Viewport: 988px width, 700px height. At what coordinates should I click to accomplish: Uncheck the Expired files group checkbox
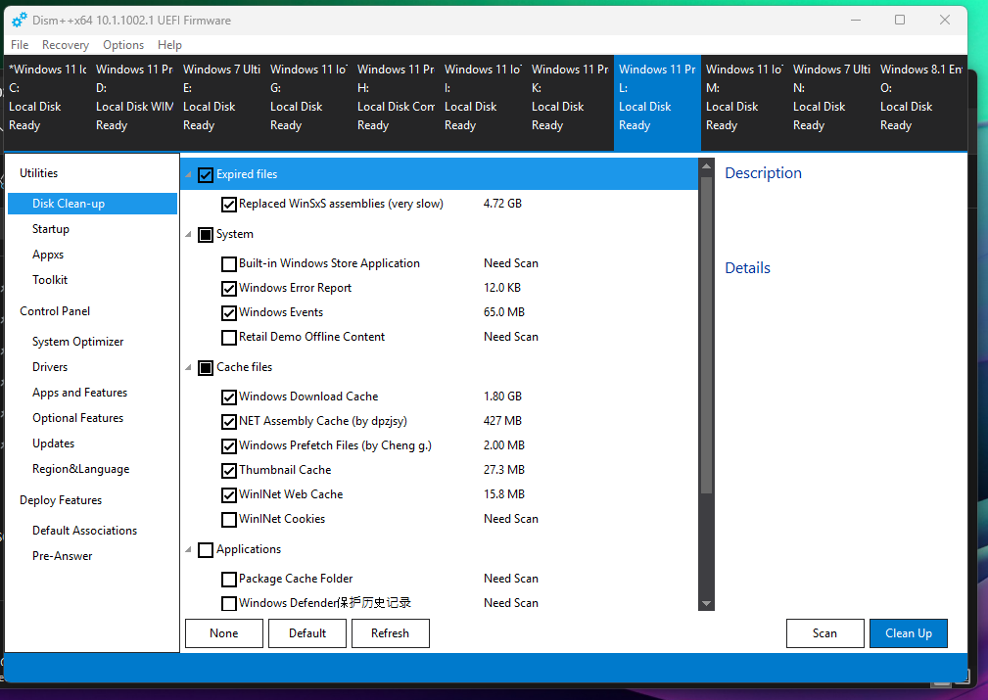point(206,174)
